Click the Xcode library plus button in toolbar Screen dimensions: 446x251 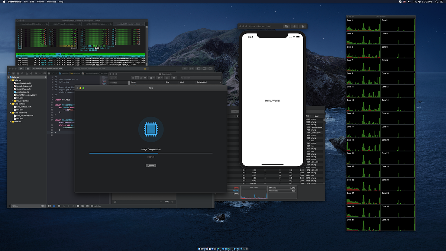(185, 68)
